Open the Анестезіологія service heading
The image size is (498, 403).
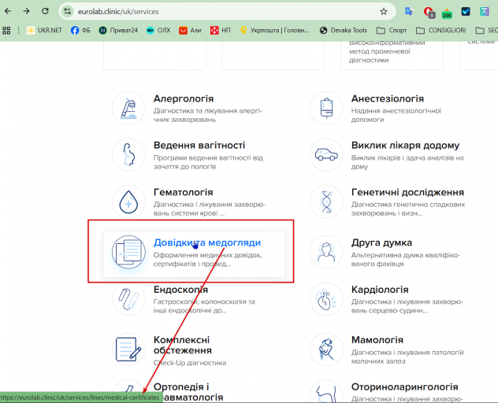pos(388,98)
